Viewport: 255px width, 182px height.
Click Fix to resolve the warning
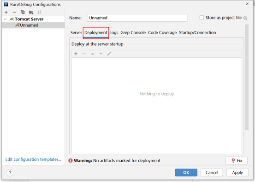[237, 161]
